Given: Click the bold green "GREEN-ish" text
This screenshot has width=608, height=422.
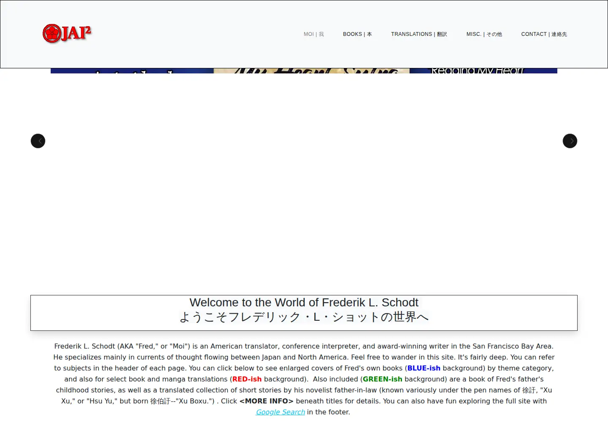Looking at the screenshot, I should pos(383,379).
